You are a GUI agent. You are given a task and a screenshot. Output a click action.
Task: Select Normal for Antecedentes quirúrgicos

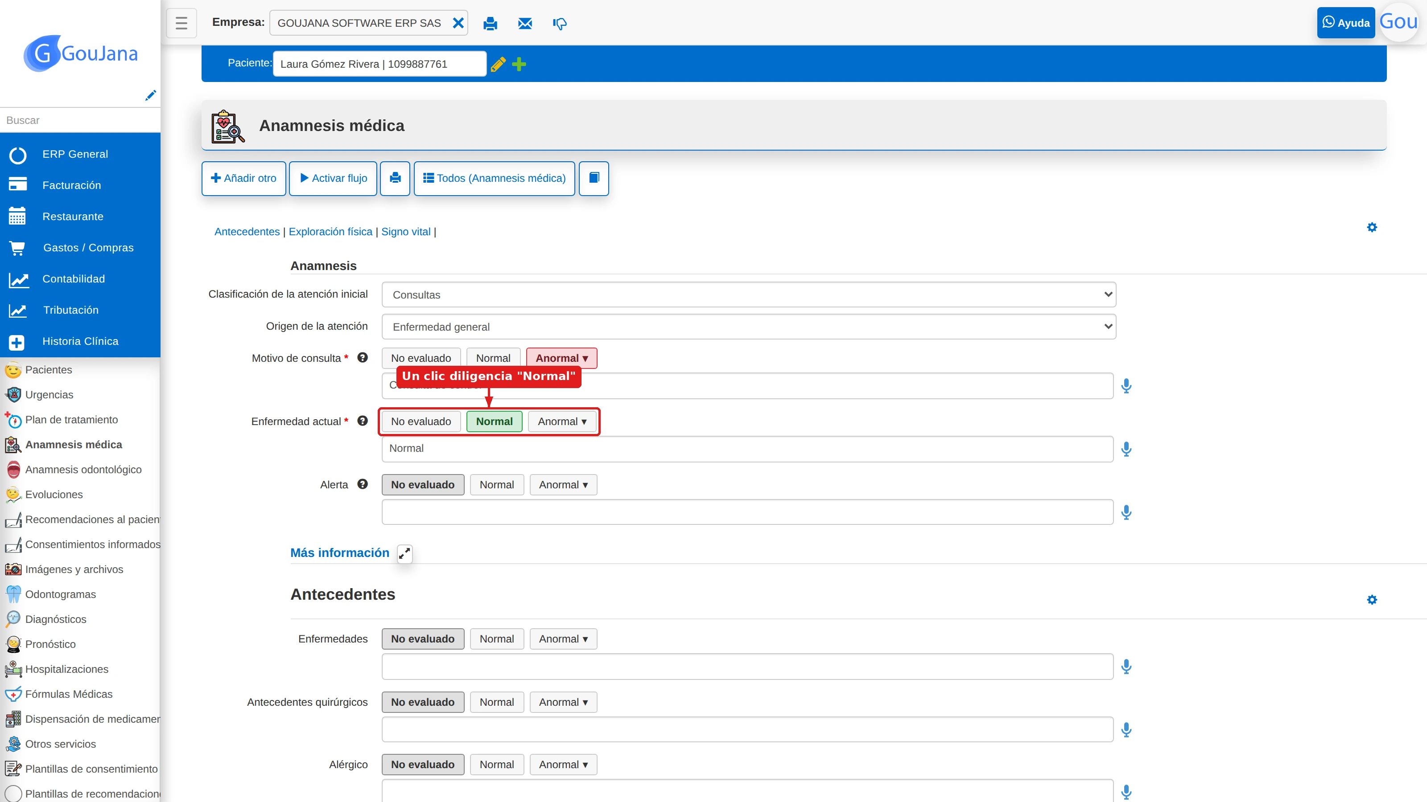(496, 702)
